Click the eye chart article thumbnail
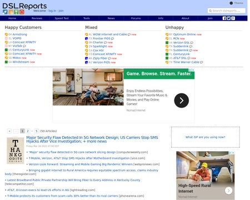Screen dimensions: 250x200 tap(16, 151)
